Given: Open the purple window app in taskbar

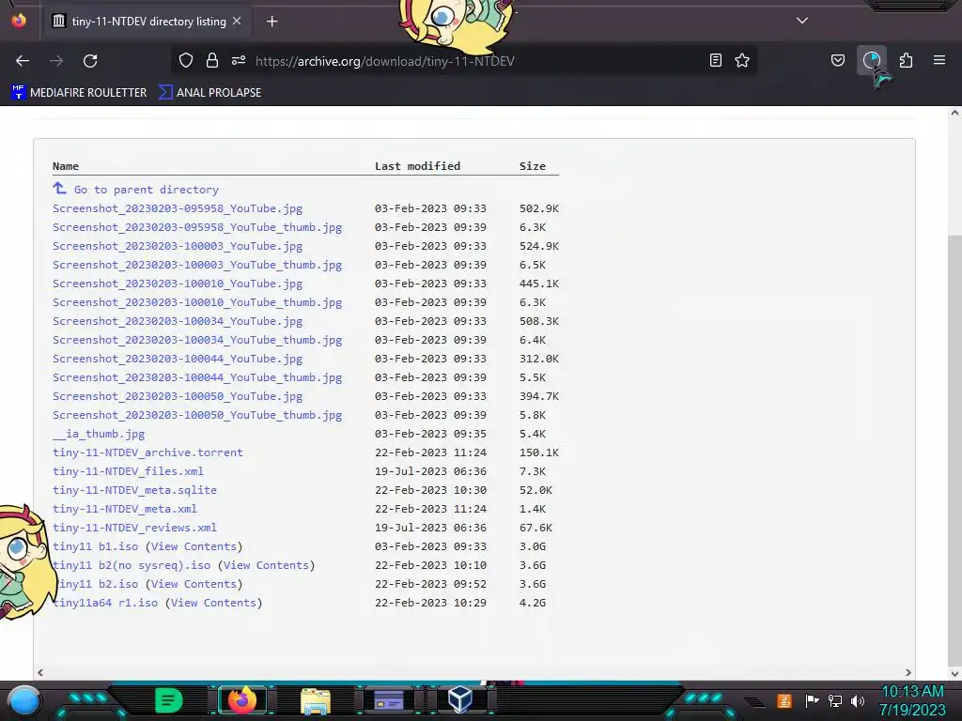Looking at the screenshot, I should click(x=388, y=700).
